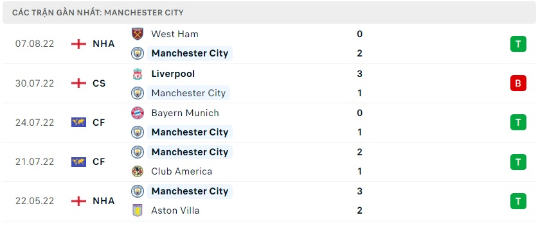Click the world flag on 24.07.22 row
This screenshot has width=538, height=231.
click(x=78, y=123)
